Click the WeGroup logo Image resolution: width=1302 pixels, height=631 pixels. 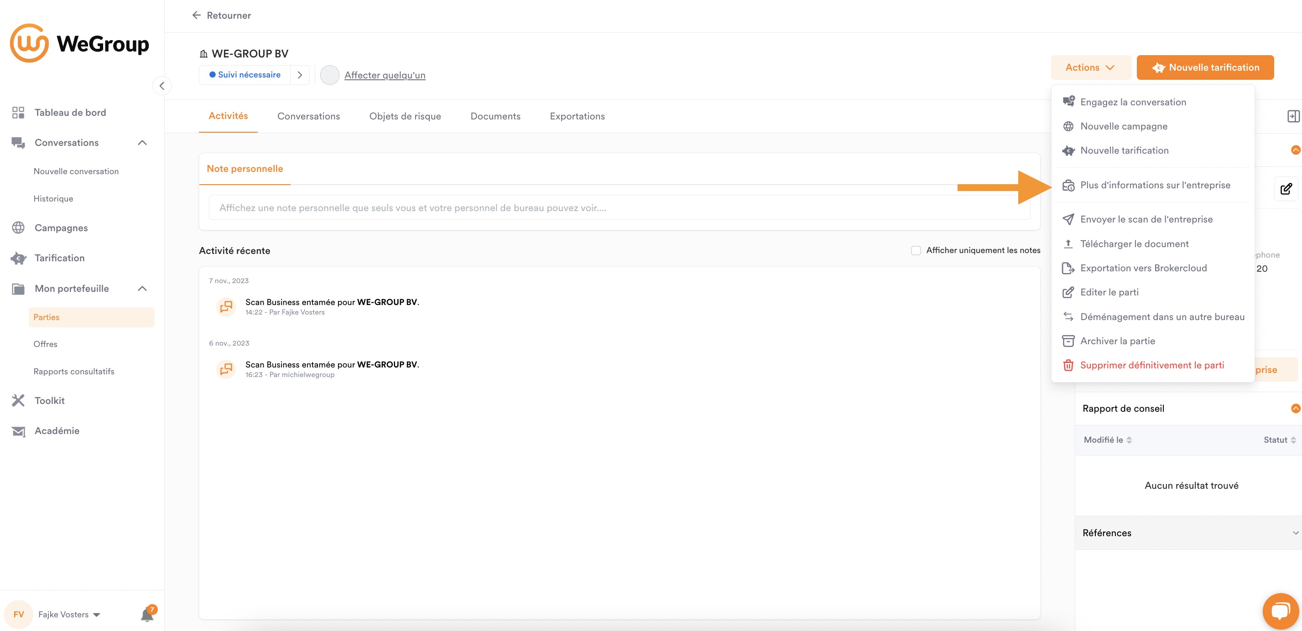pos(80,43)
